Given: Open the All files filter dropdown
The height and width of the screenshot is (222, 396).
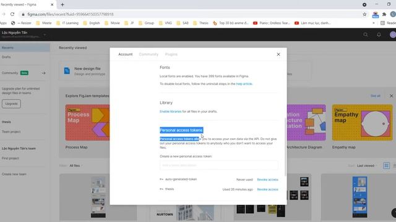Looking at the screenshot, I should tap(75, 166).
